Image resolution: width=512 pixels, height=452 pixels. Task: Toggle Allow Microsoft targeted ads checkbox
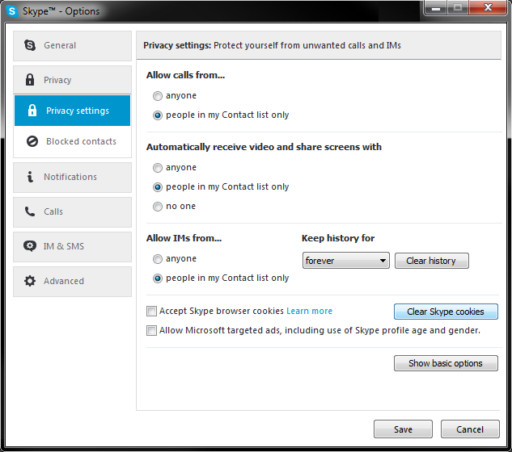[x=151, y=330]
